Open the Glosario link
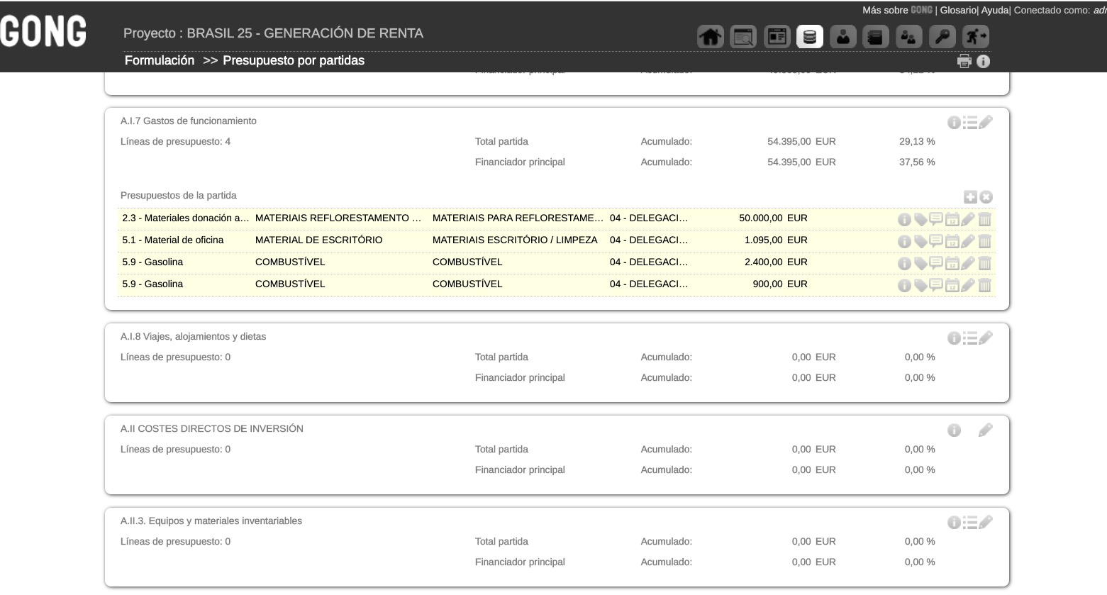Image resolution: width=1107 pixels, height=595 pixels. [x=957, y=10]
